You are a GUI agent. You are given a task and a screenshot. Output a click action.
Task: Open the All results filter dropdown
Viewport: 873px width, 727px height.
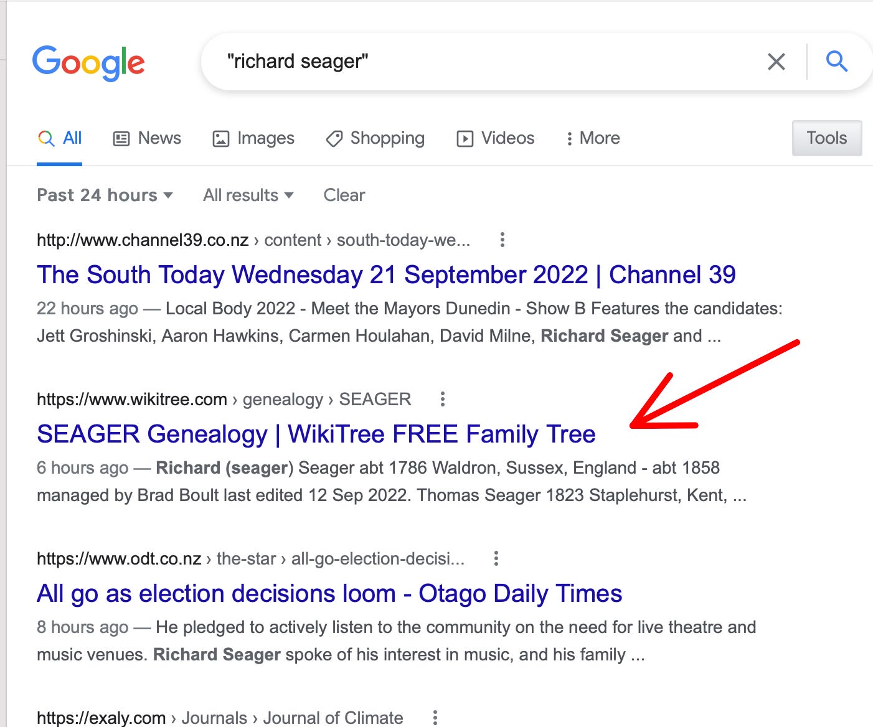pos(248,195)
